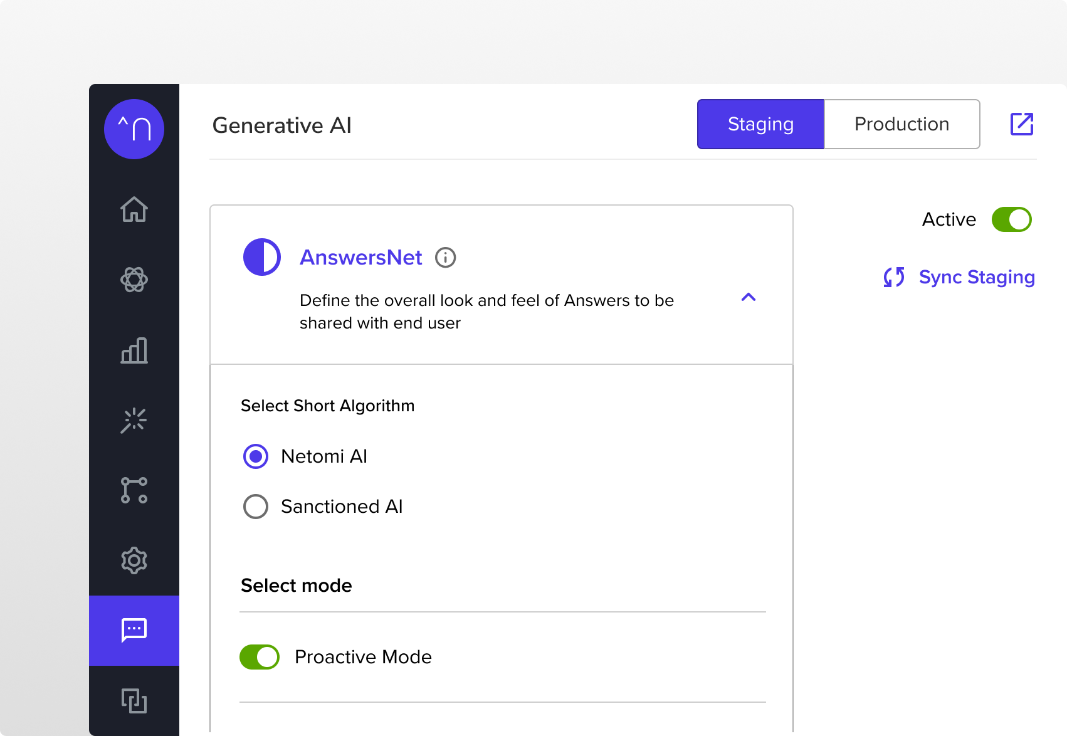Open the magic wand sparkle icon
This screenshot has height=736, width=1067.
point(134,420)
